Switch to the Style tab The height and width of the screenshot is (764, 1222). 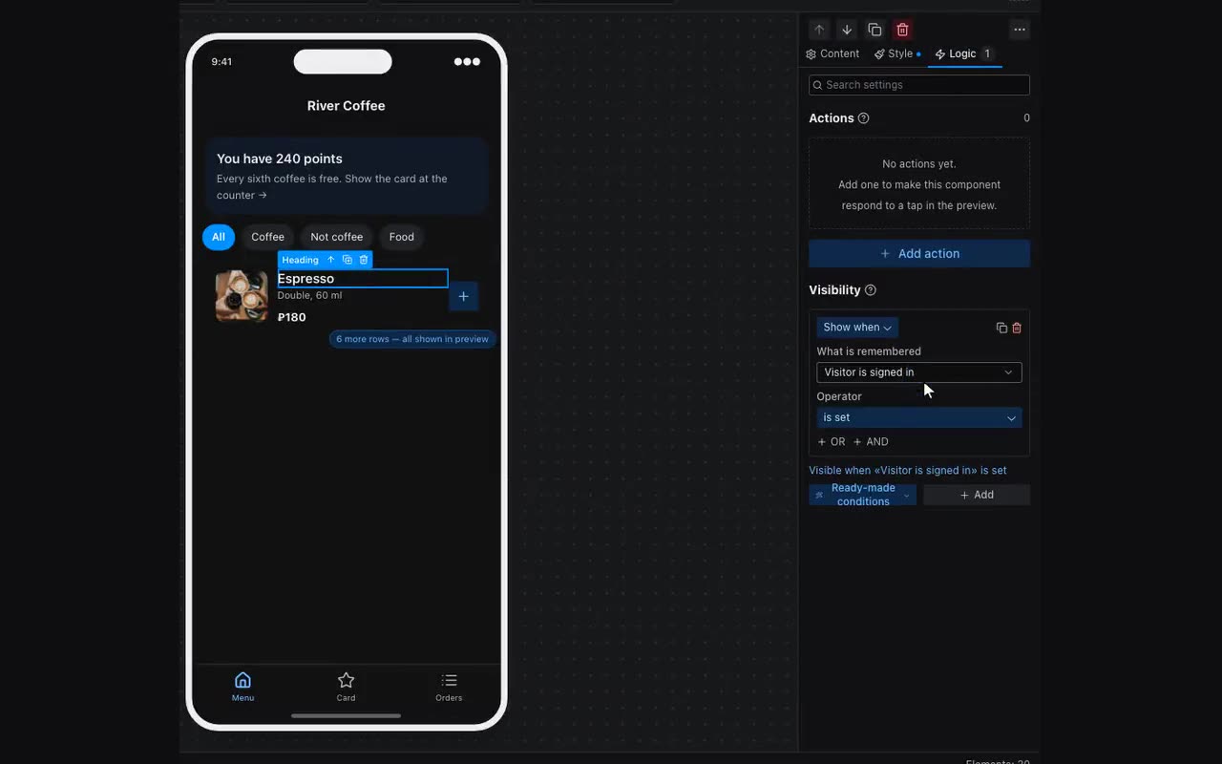[897, 53]
